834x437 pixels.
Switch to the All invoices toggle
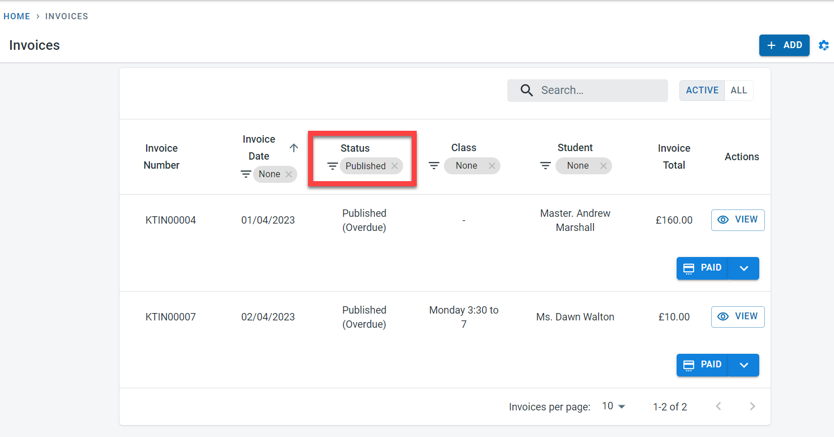(738, 91)
